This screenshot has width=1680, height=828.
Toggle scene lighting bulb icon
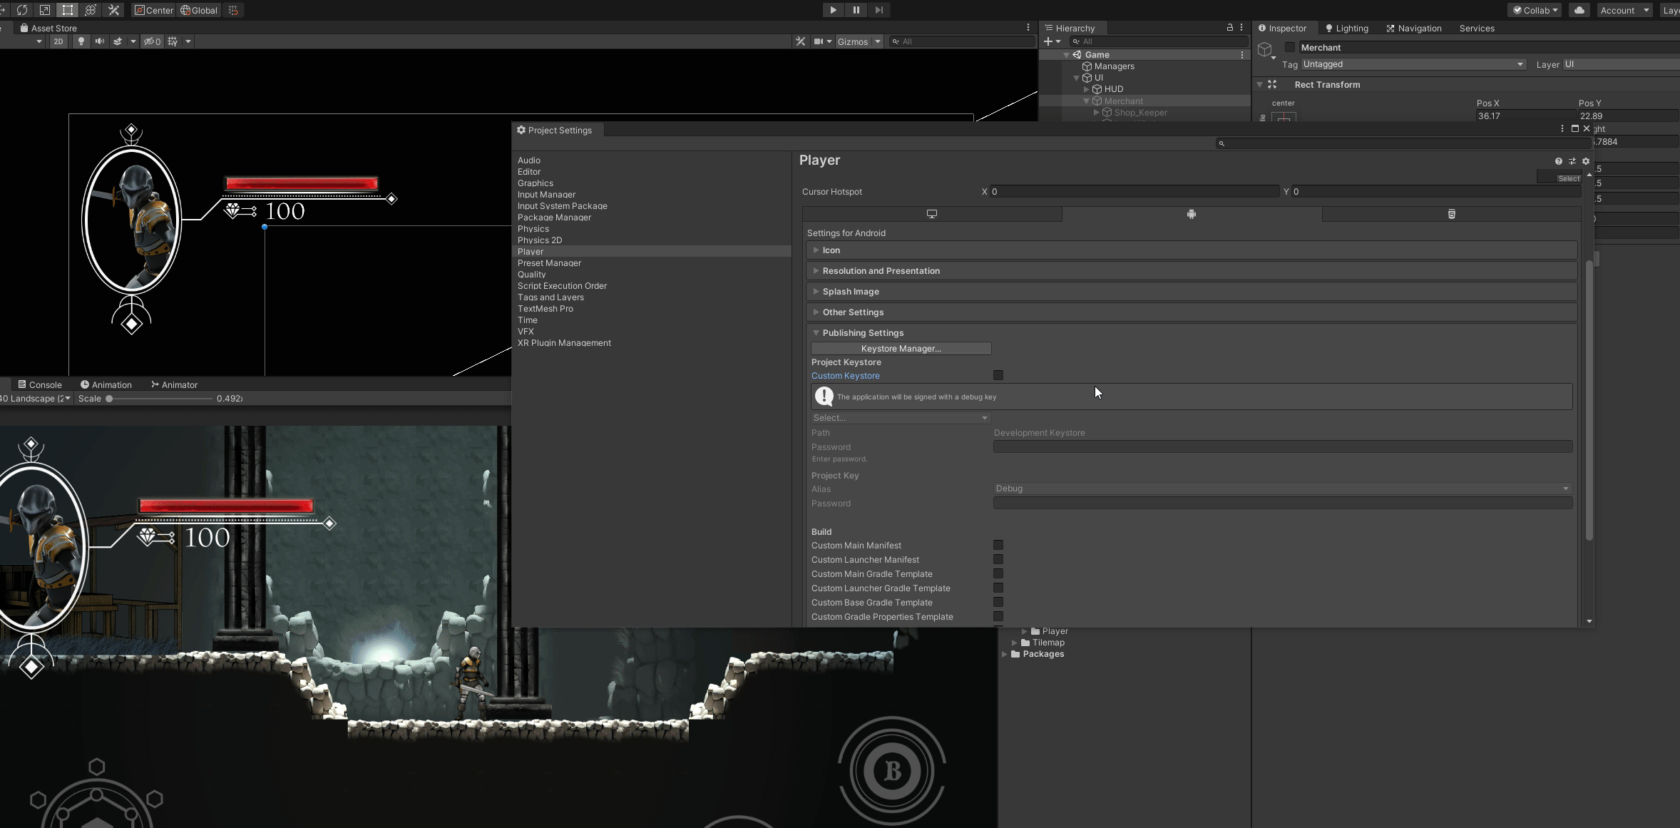click(x=81, y=41)
